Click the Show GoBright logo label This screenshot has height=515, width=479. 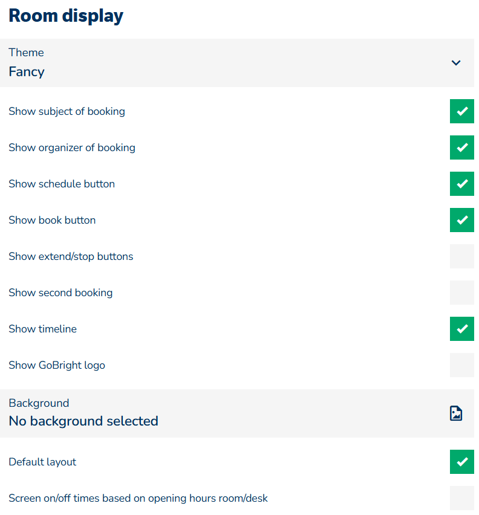[57, 365]
